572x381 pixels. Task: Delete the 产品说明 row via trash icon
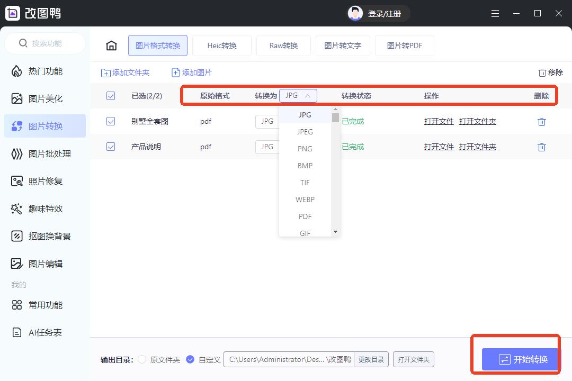pos(542,147)
